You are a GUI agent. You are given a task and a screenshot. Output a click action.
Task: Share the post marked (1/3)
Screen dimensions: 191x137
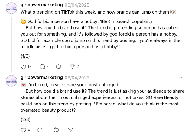point(72,67)
